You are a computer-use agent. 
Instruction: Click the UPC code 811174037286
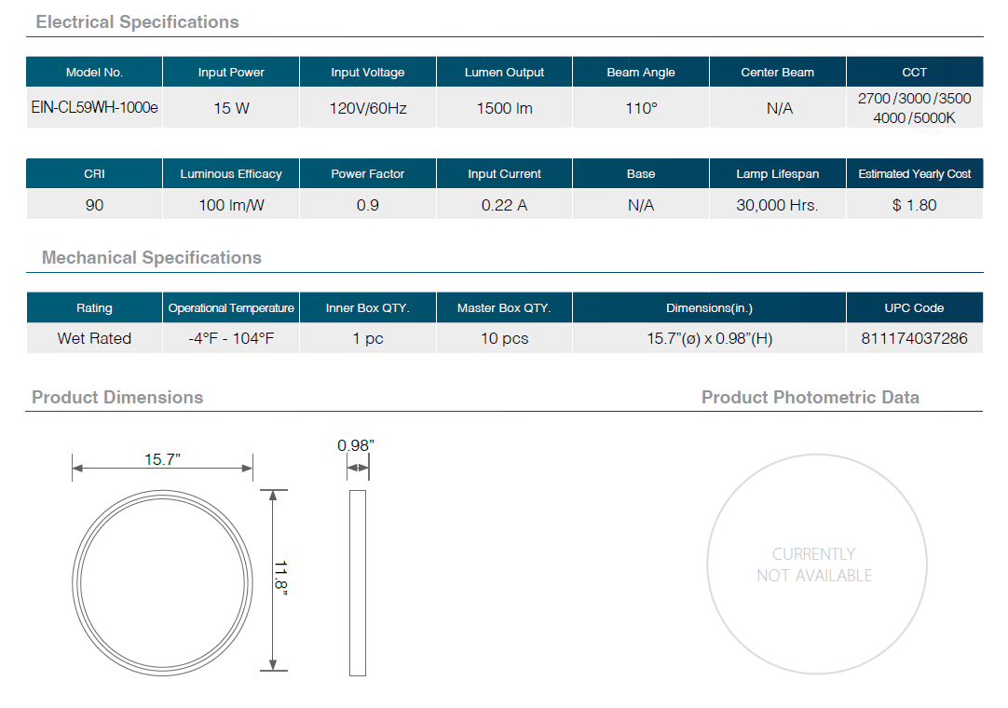(914, 338)
